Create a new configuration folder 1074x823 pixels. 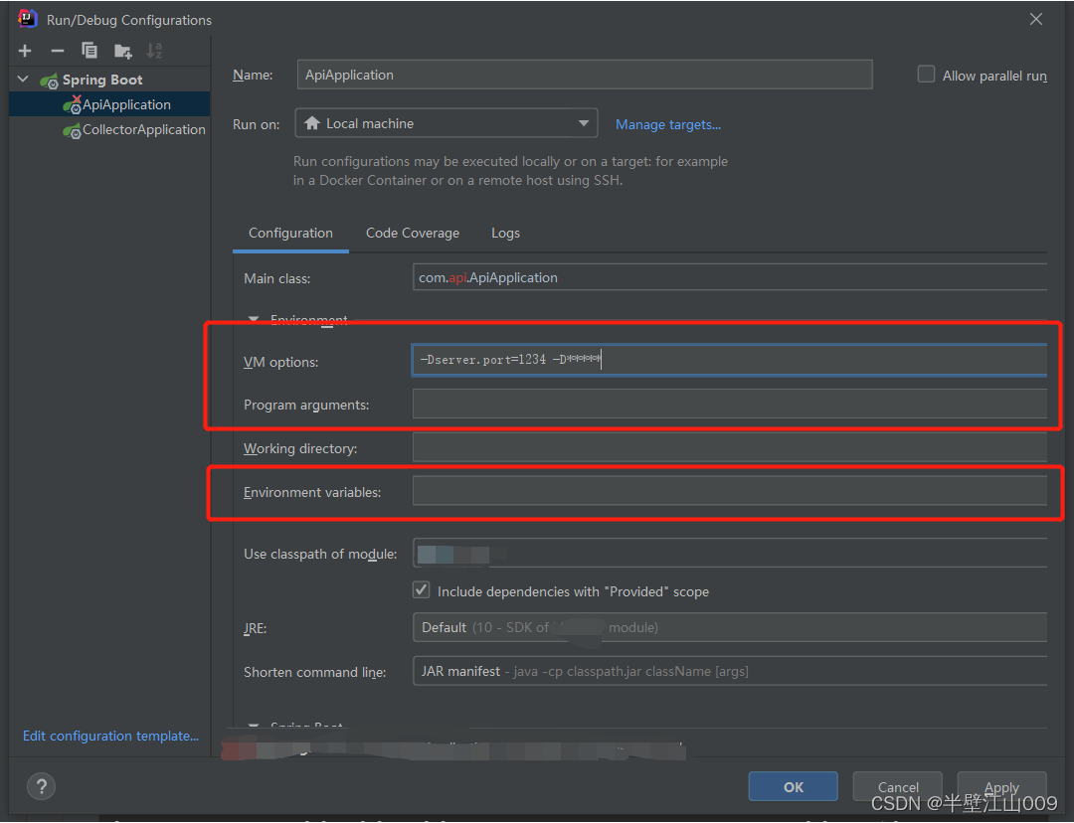tap(122, 51)
